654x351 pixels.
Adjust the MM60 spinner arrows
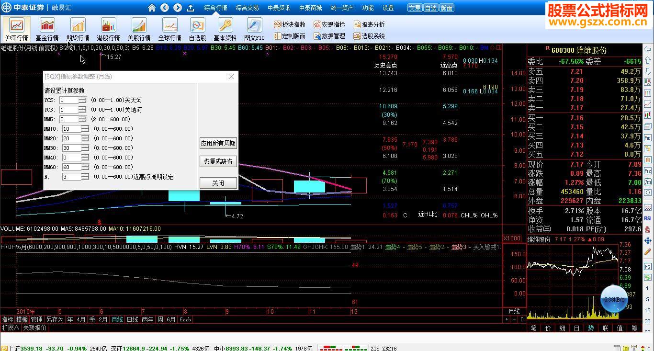point(85,167)
